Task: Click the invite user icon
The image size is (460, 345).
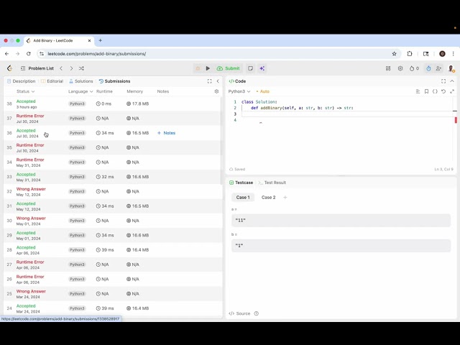Action: coord(438,68)
